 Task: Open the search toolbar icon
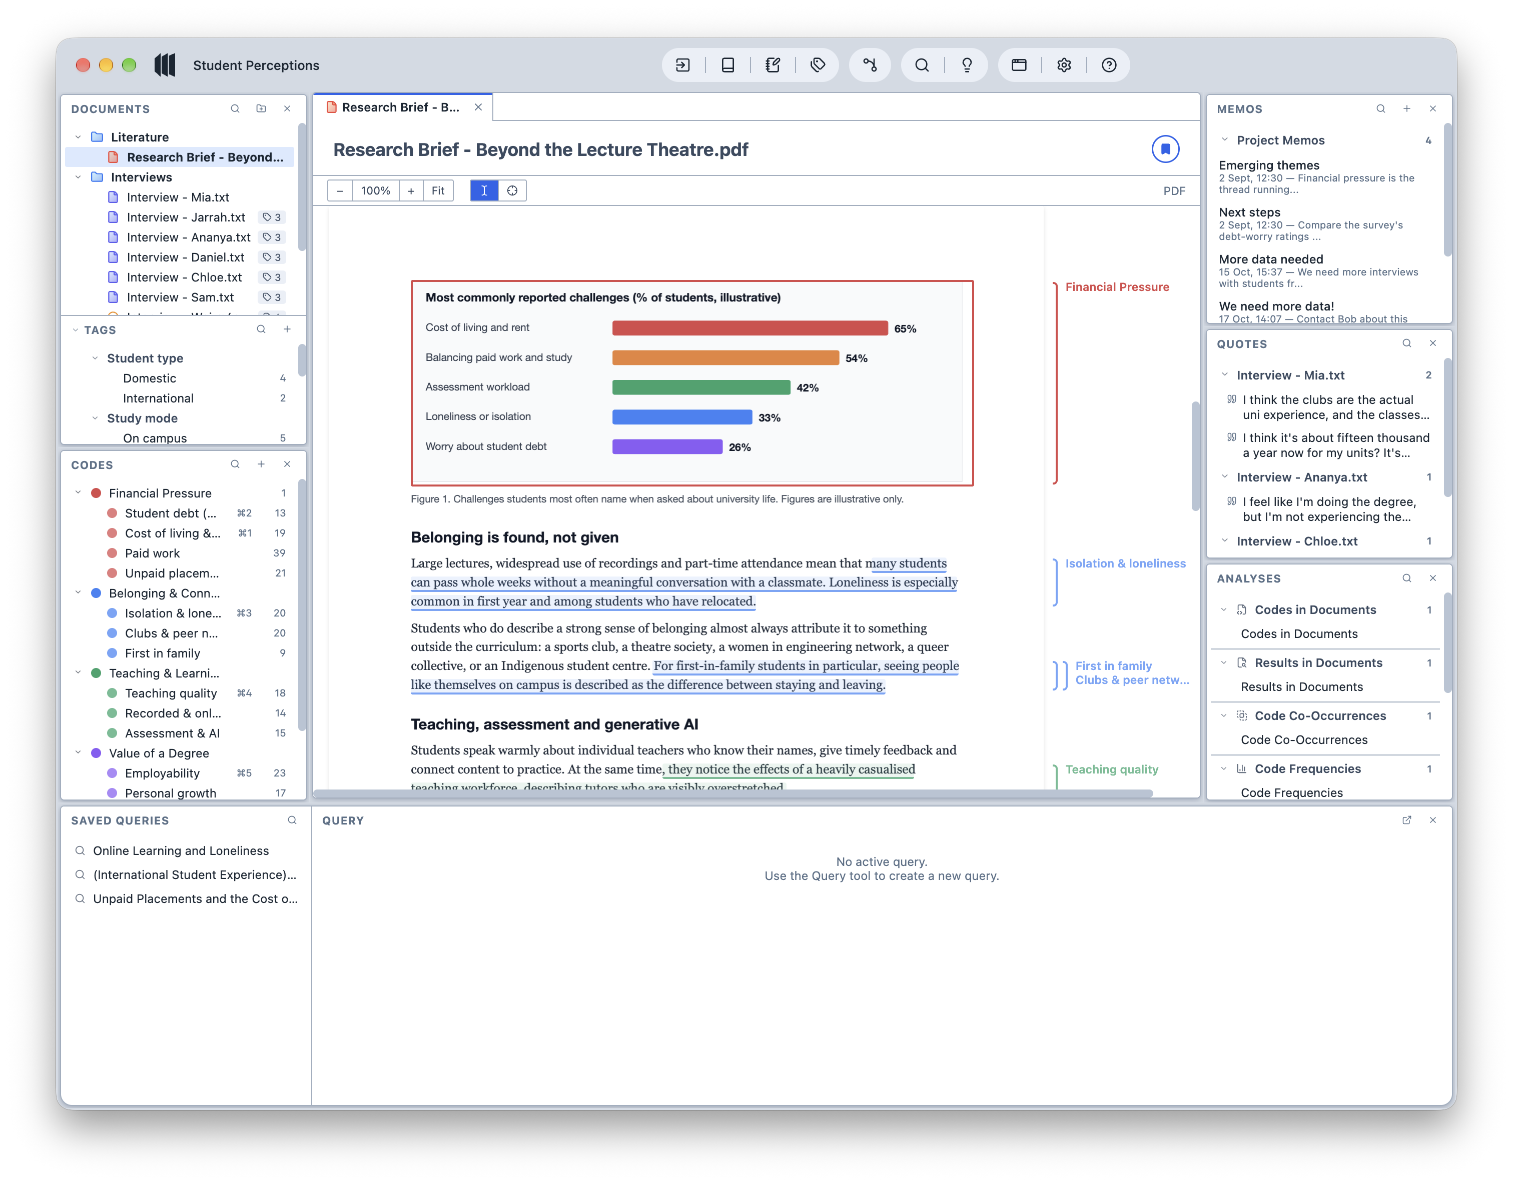click(922, 65)
